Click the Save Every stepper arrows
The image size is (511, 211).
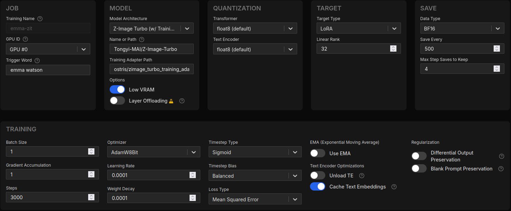(x=497, y=49)
